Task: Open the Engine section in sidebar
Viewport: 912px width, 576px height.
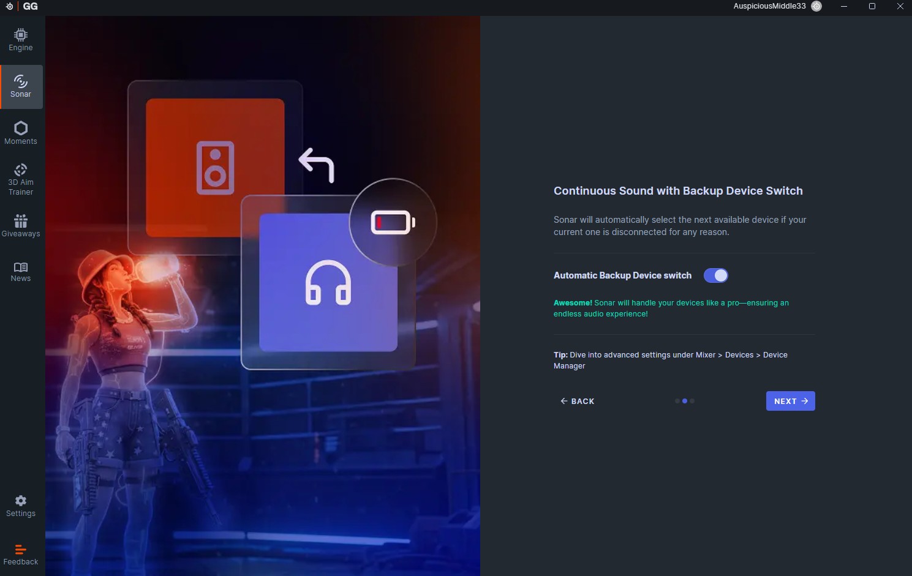Action: tap(21, 40)
